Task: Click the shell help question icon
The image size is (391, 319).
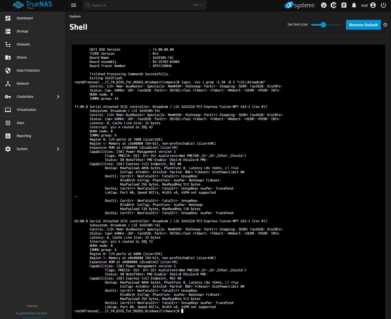Action: [385, 25]
